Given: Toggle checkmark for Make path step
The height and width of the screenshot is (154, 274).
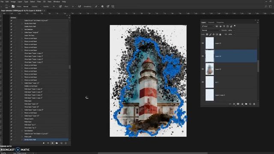Looking at the screenshot, I should (12, 137).
